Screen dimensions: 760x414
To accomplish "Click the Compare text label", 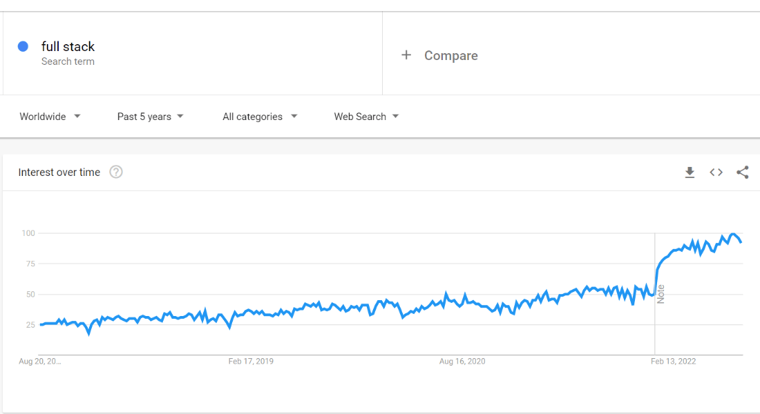I will click(450, 56).
